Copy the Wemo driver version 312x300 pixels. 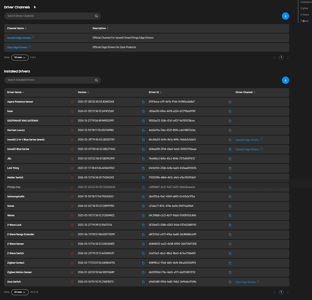[x=143, y=216]
